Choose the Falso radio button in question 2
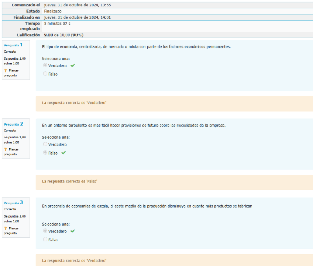This screenshot has width=313, height=266. (45, 153)
